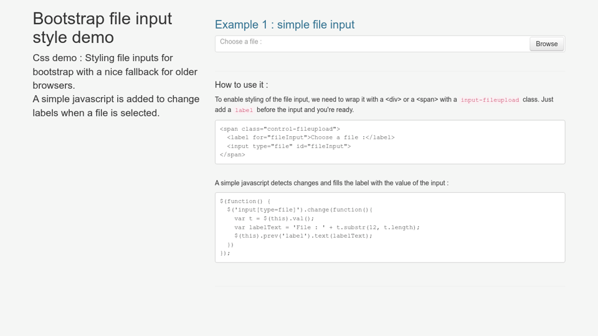Click the span class="control-fileupload" code line
The height and width of the screenshot is (336, 598).
click(x=280, y=129)
